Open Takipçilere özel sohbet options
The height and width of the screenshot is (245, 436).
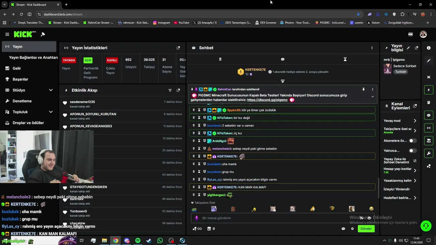pyautogui.click(x=400, y=131)
